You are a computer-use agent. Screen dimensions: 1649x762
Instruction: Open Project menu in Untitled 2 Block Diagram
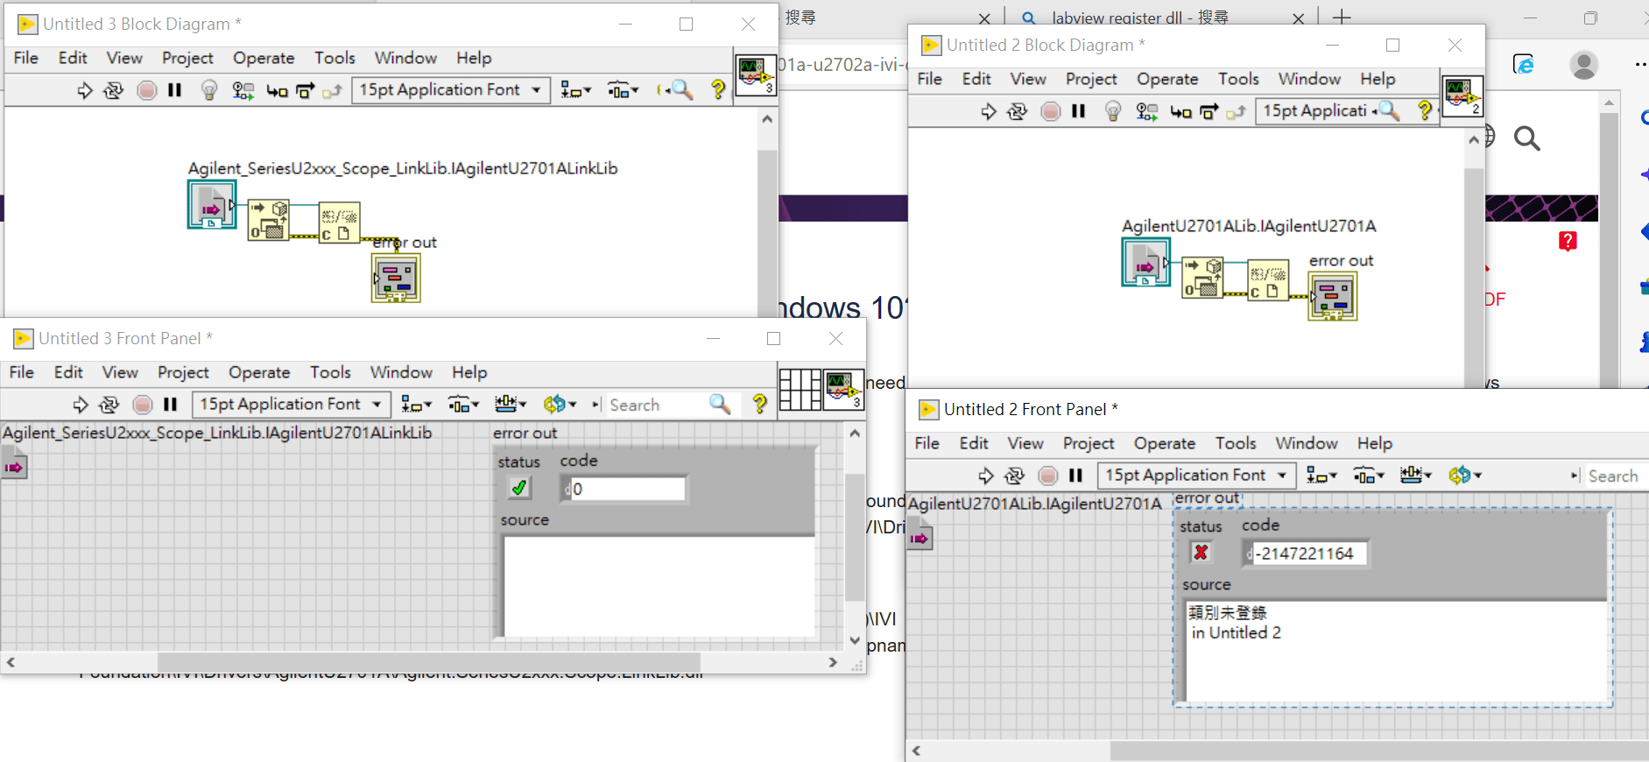(1091, 79)
